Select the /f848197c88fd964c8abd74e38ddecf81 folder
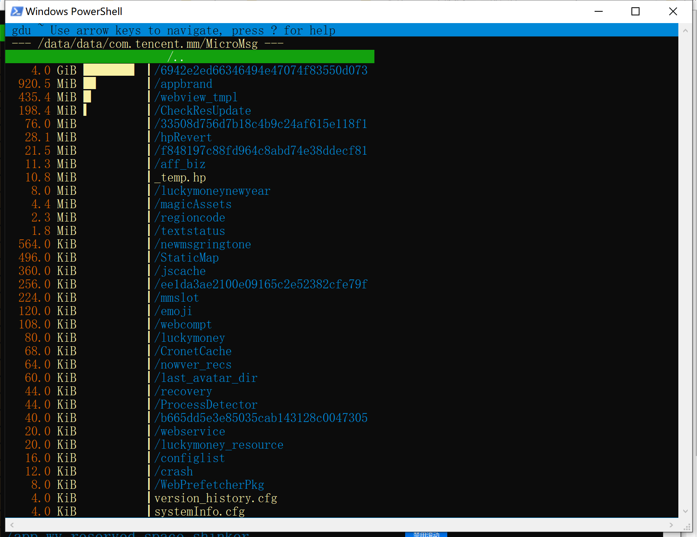Image resolution: width=697 pixels, height=537 pixels. tap(261, 150)
